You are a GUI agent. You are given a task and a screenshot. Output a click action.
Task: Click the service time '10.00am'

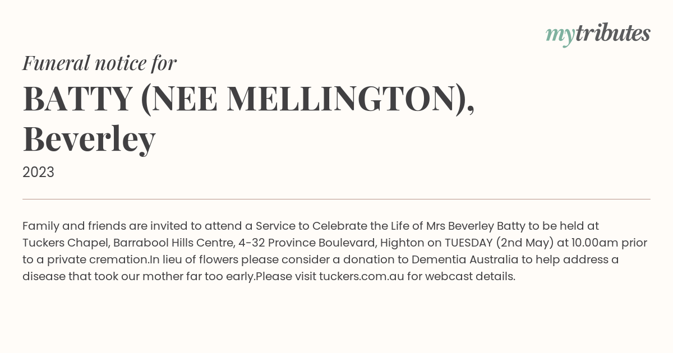pyautogui.click(x=592, y=243)
